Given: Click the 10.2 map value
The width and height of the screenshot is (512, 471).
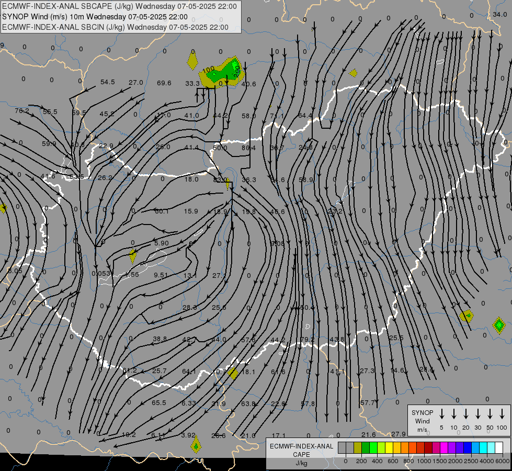Looking at the screenshot, I should (129, 435).
